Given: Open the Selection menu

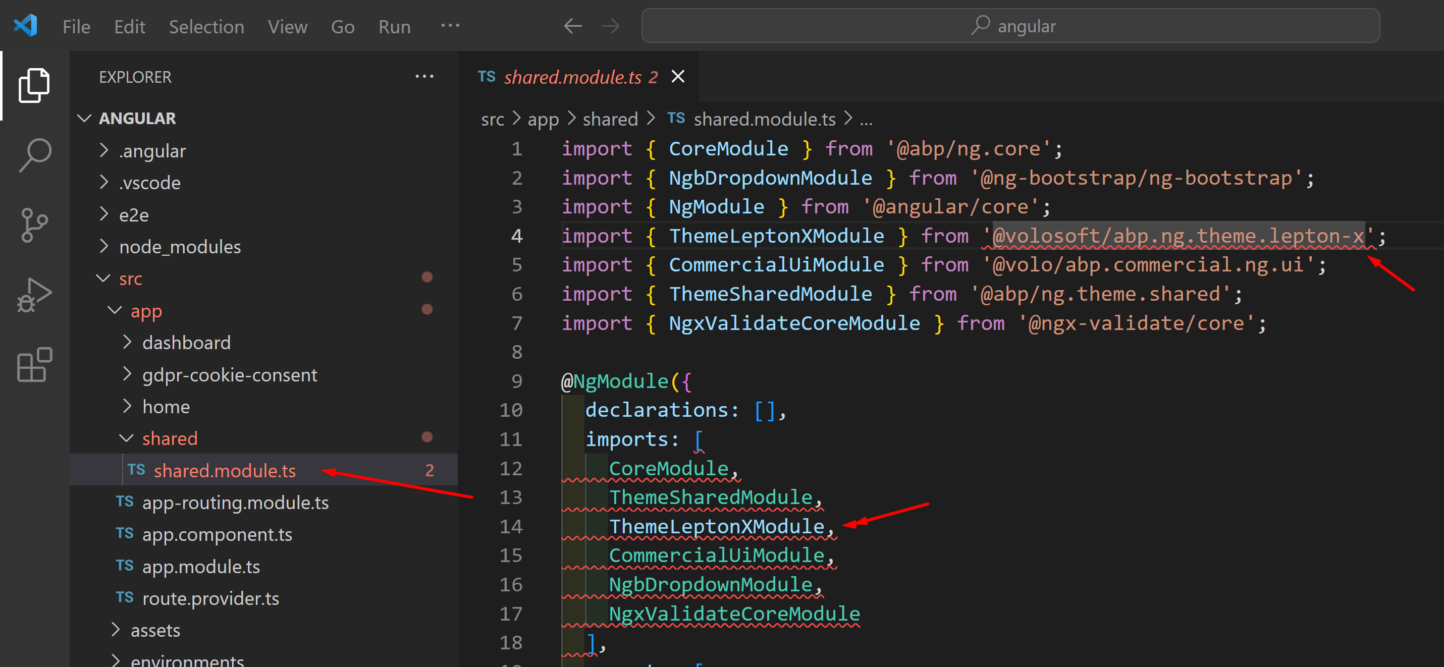Looking at the screenshot, I should pyautogui.click(x=206, y=26).
